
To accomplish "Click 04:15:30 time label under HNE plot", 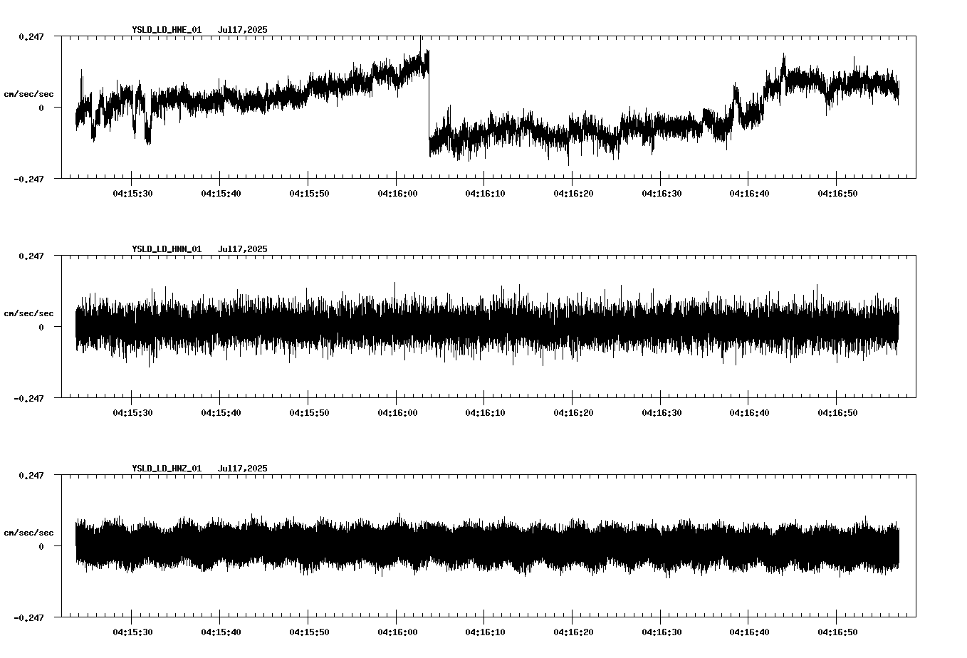I will (132, 194).
